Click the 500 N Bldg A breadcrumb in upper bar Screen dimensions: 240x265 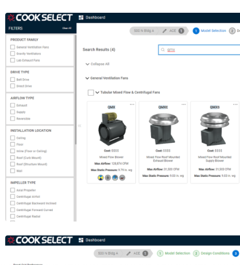pos(144,31)
